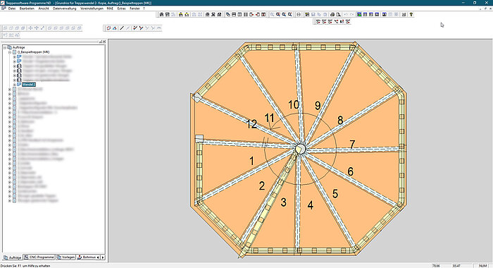Select stair step 1 in the floor plan
The width and height of the screenshot is (493, 268).
pos(251,161)
